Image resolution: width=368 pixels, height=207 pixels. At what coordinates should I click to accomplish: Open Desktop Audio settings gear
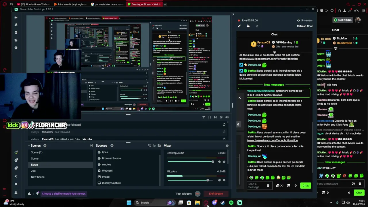[x=224, y=162]
